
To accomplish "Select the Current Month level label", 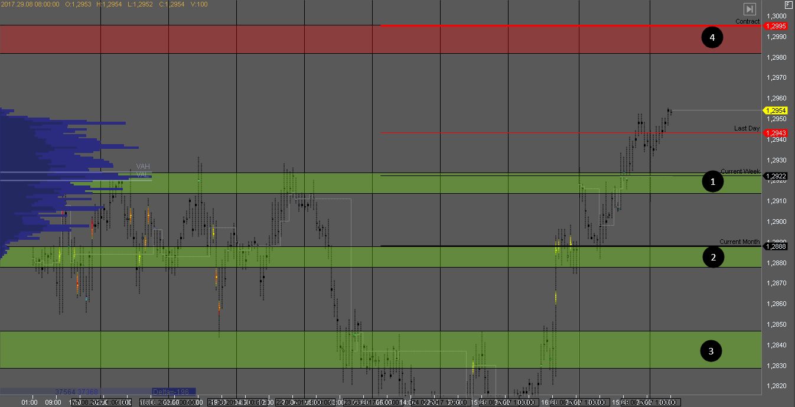I will click(x=739, y=242).
